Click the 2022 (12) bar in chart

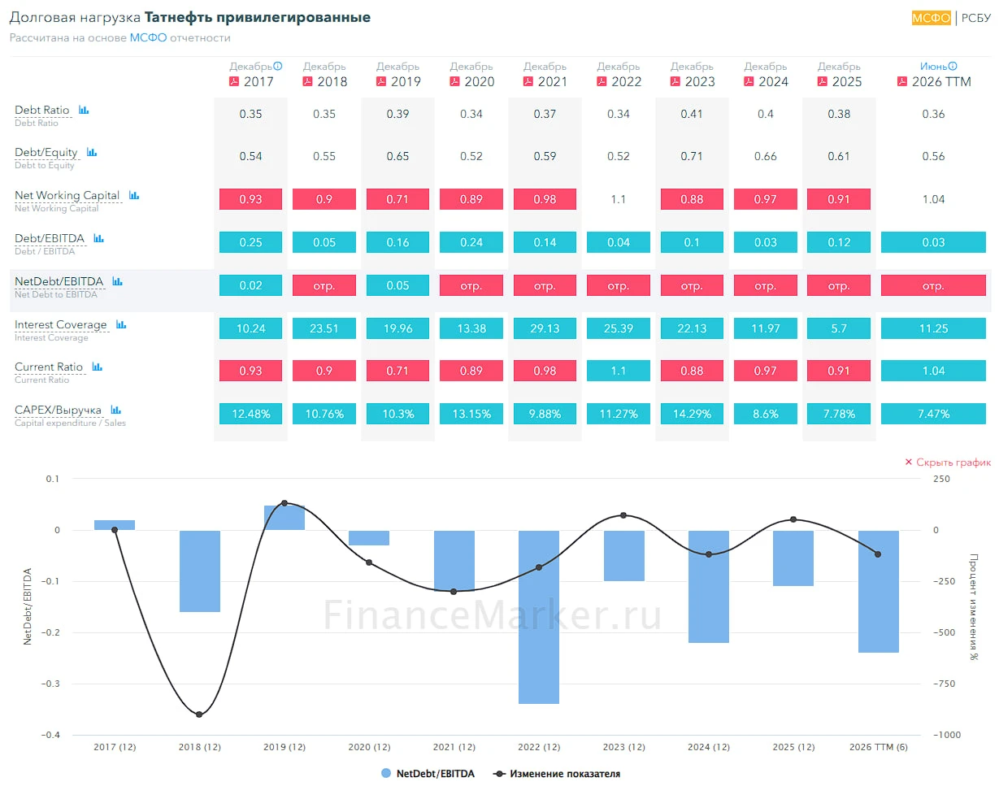539,617
